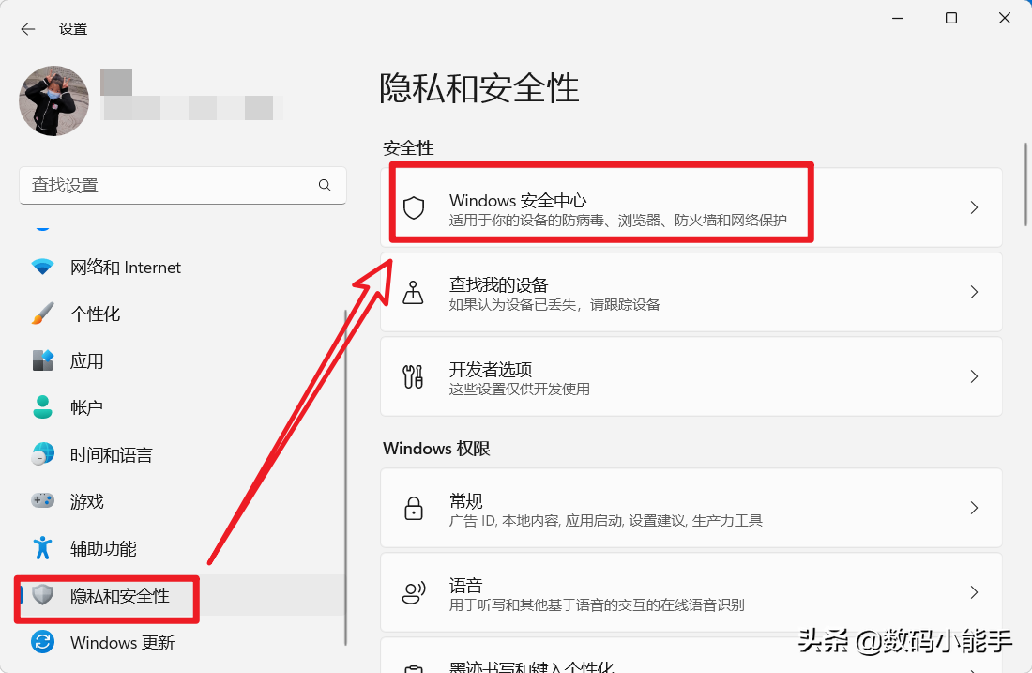The image size is (1032, 673).
Task: Click the green person accounts icon
Action: click(x=43, y=407)
